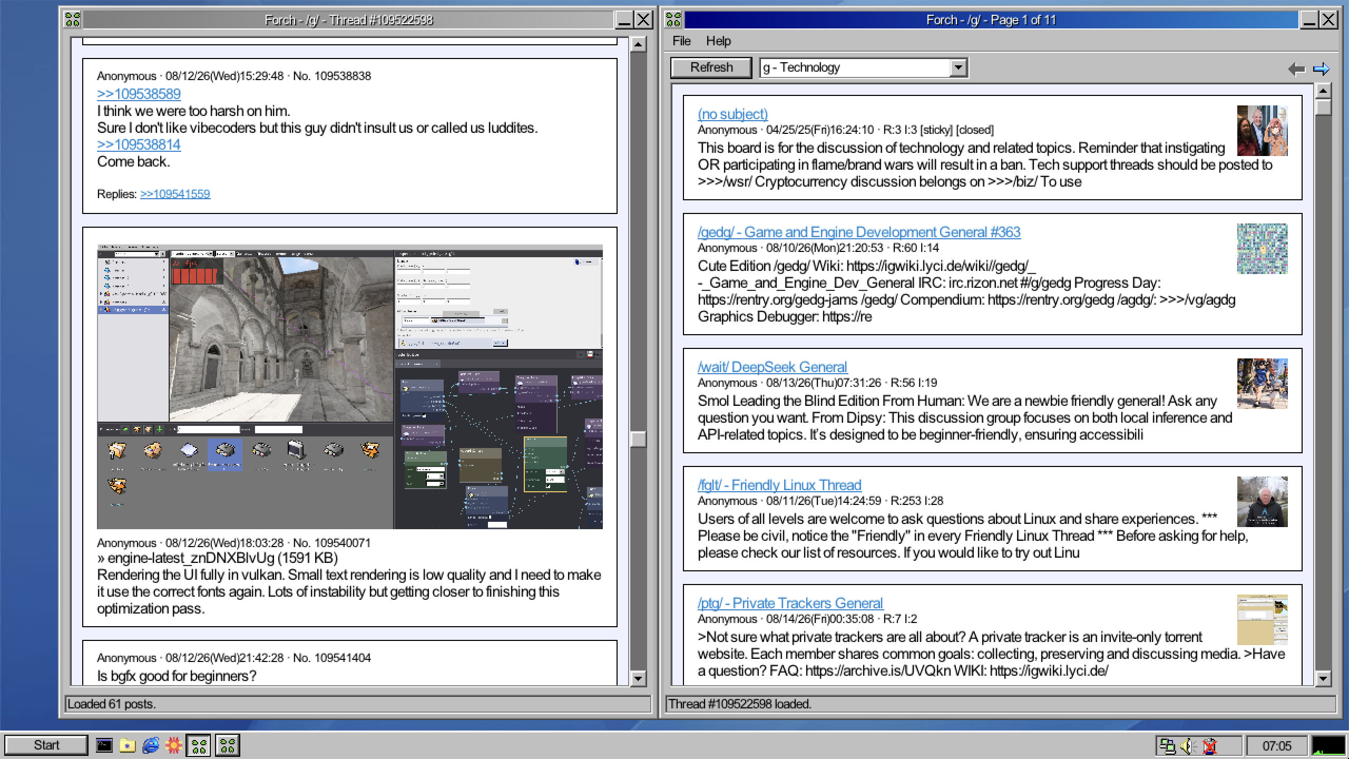Viewport: 1349px width, 759px height.
Task: Follow the >>109538589 quote link
Action: [x=139, y=94]
